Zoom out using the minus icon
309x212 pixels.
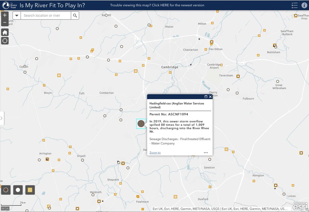pyautogui.click(x=5, y=23)
